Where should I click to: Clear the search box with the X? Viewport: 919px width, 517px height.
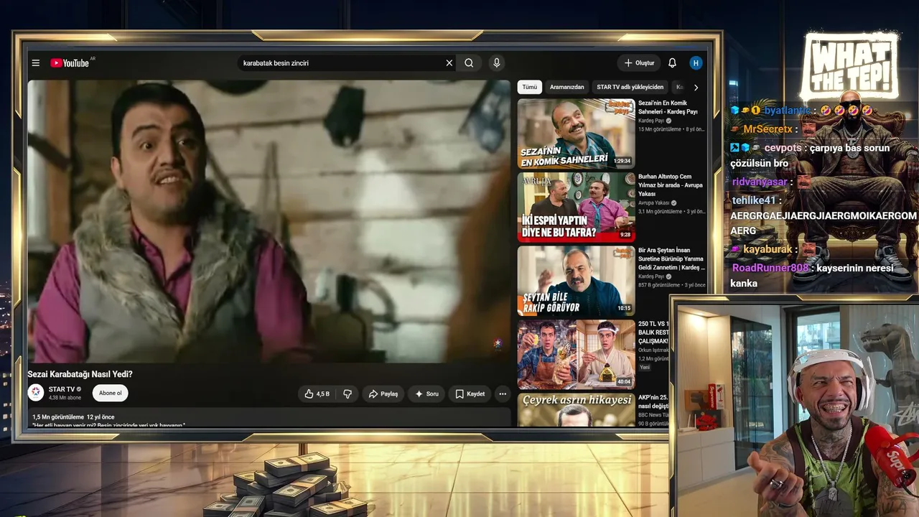point(449,63)
